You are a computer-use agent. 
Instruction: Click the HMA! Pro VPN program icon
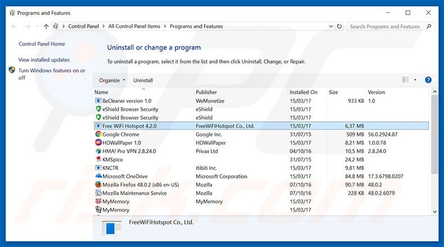point(98,151)
